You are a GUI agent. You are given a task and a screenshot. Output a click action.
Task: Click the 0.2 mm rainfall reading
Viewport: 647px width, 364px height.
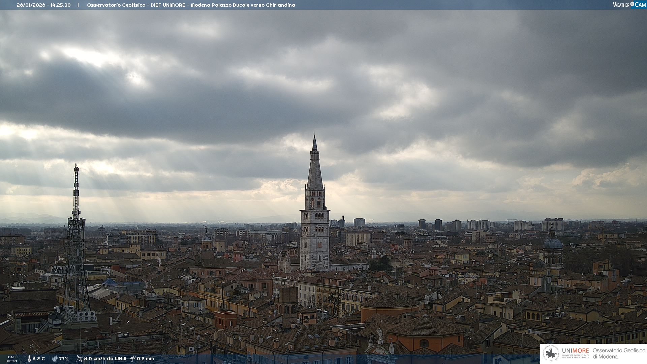coord(145,359)
